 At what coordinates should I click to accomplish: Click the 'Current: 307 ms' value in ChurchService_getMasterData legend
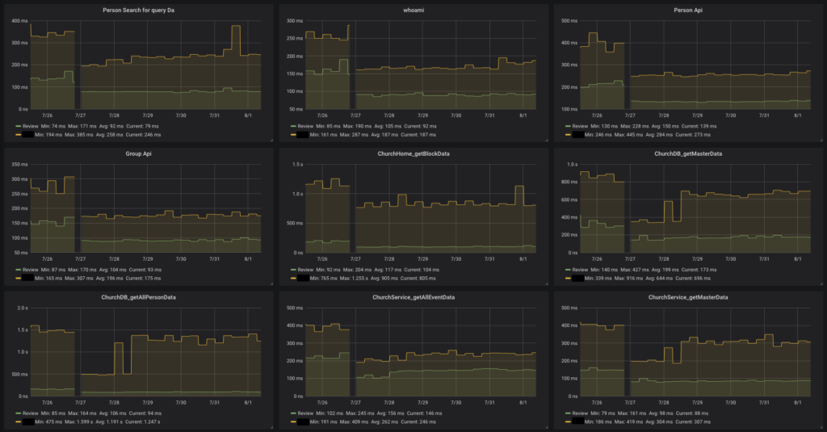692,422
